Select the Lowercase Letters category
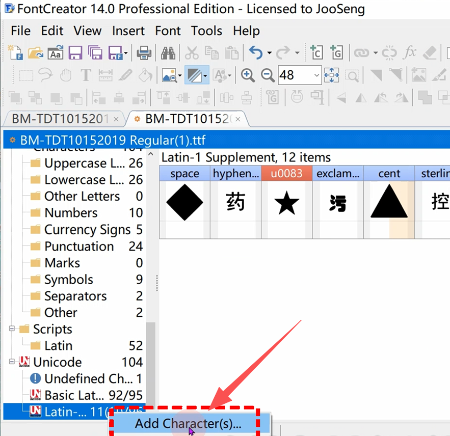Image resolution: width=450 pixels, height=436 pixels. tap(87, 180)
